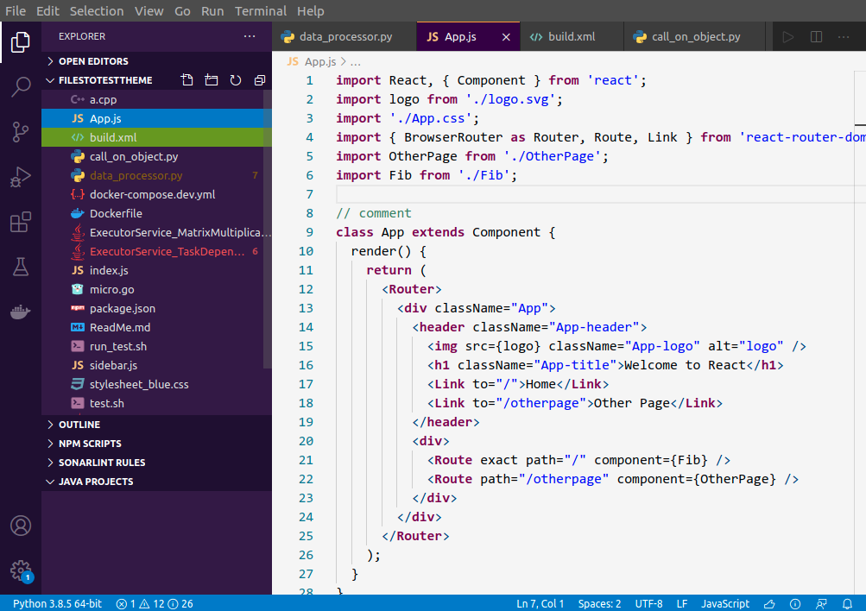Select Python 3.8.5 64-bit interpreter

[x=58, y=604]
